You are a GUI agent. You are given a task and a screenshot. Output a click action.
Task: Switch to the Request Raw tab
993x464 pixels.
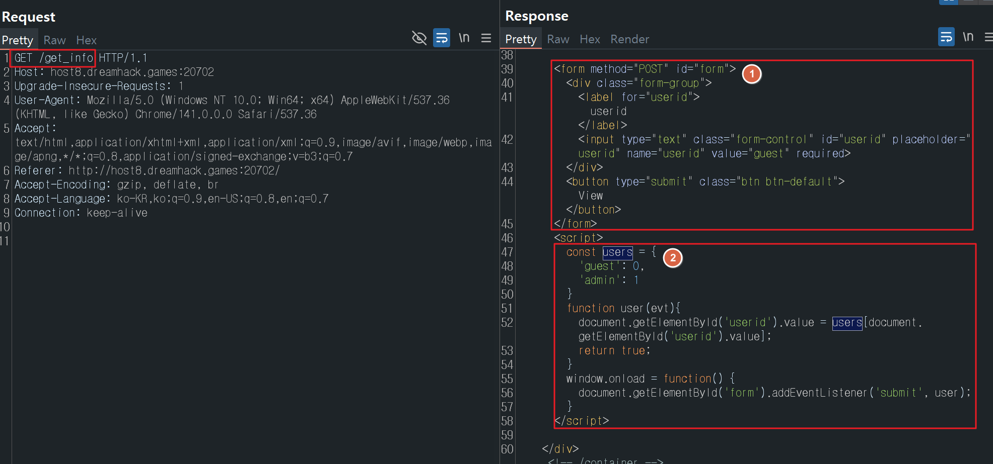coord(54,40)
